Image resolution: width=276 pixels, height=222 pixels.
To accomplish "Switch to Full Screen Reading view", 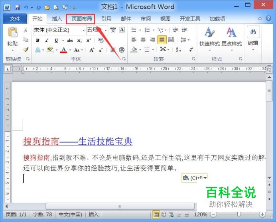I will pos(164,214).
